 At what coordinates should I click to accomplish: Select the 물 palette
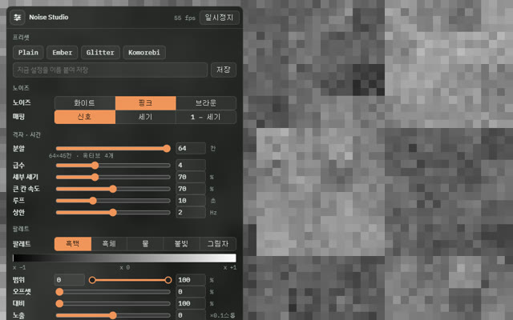pos(145,244)
